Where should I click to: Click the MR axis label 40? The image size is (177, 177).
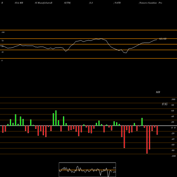172,116
